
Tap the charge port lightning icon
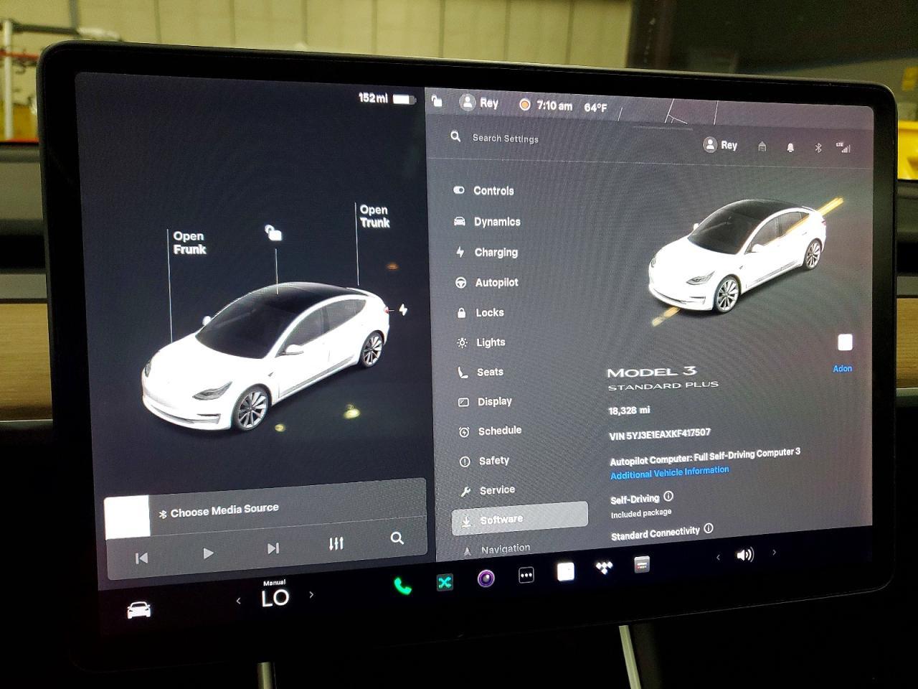point(403,310)
